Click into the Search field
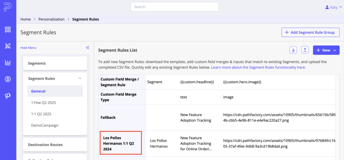 175,7
